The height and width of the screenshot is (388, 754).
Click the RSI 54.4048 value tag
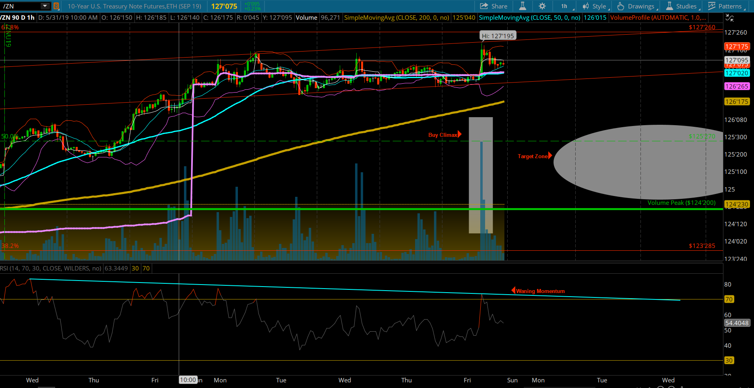pyautogui.click(x=737, y=323)
